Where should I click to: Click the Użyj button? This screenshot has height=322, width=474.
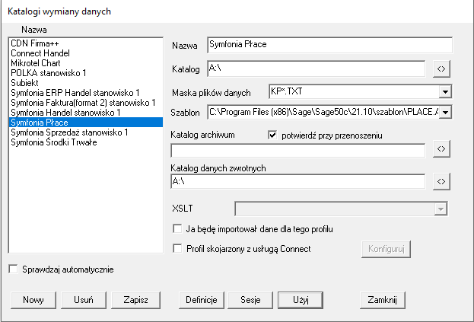(x=301, y=300)
